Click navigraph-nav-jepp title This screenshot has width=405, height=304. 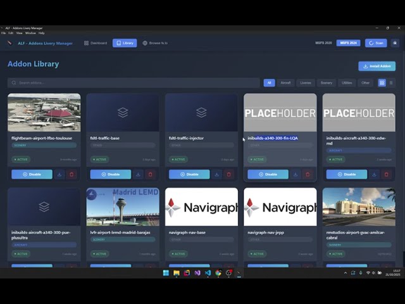click(x=266, y=232)
